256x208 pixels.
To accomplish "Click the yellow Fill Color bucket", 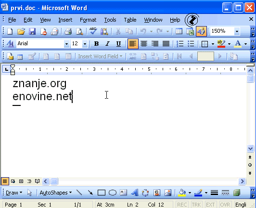I will (x=182, y=193).
